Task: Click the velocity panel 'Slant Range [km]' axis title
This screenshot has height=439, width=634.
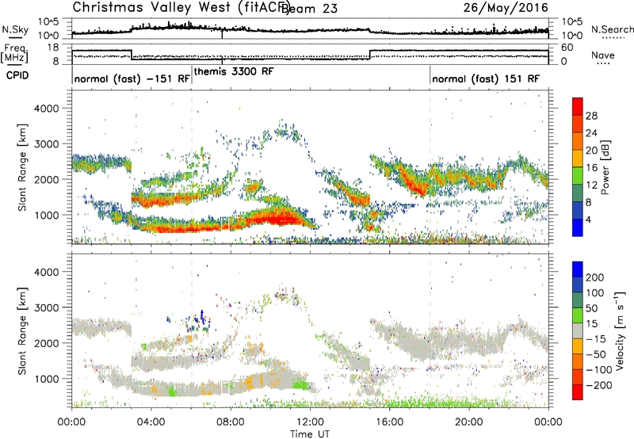Action: click(22, 330)
